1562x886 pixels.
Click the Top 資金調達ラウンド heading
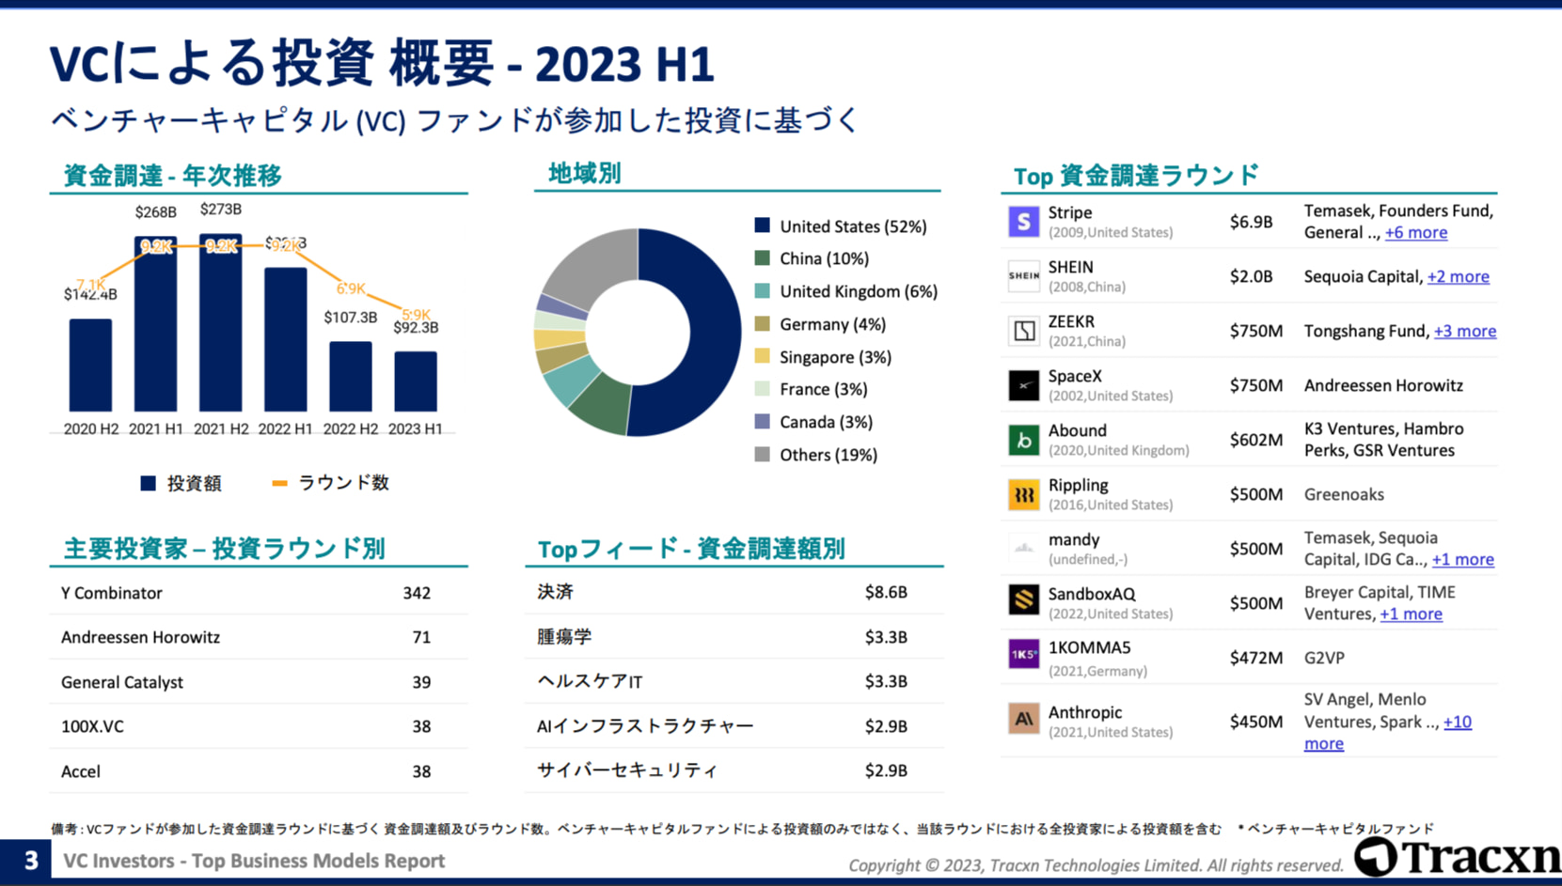coord(1136,175)
